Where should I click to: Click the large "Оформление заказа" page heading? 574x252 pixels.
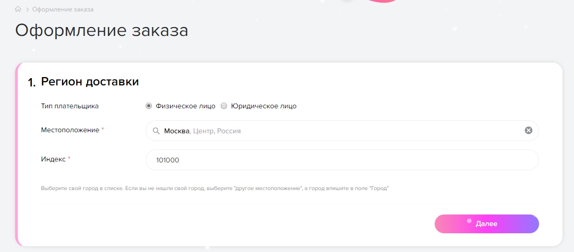pyautogui.click(x=101, y=30)
